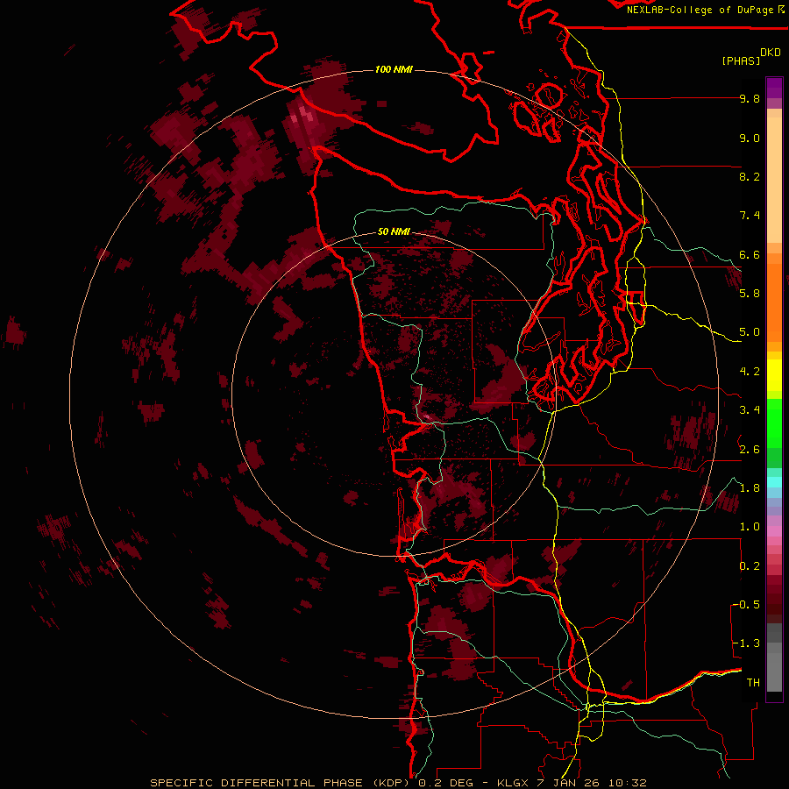Click the -0.5 value on the colorbar

[x=746, y=605]
